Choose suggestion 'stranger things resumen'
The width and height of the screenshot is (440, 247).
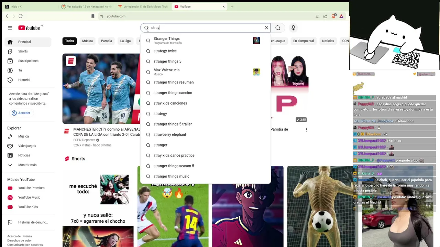(205, 82)
